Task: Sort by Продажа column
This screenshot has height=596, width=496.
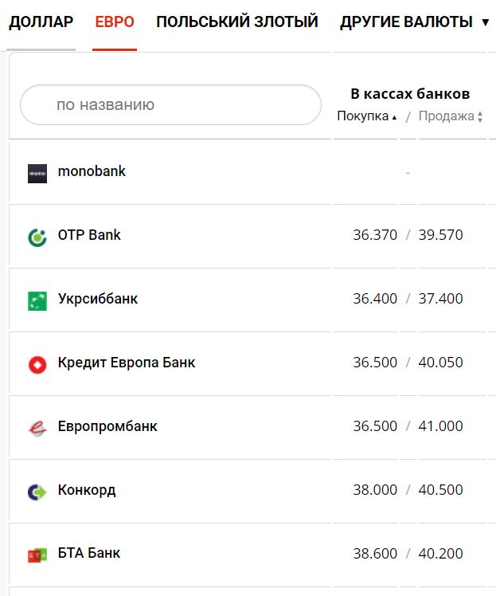Action: point(450,116)
